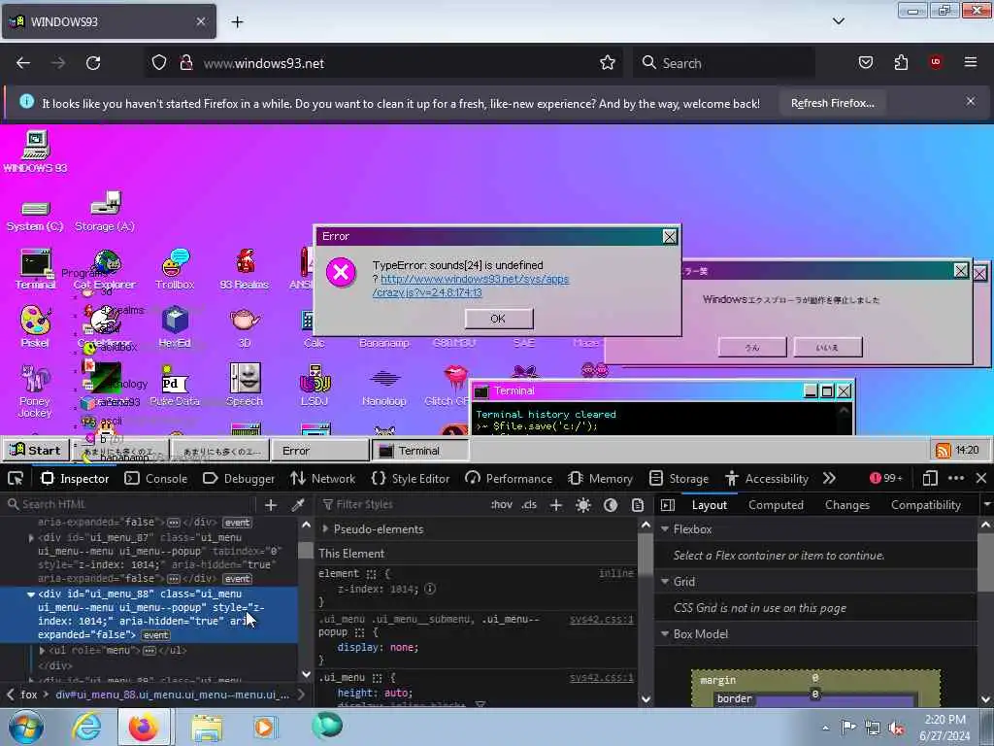Switch to the Changes tab

point(846,505)
